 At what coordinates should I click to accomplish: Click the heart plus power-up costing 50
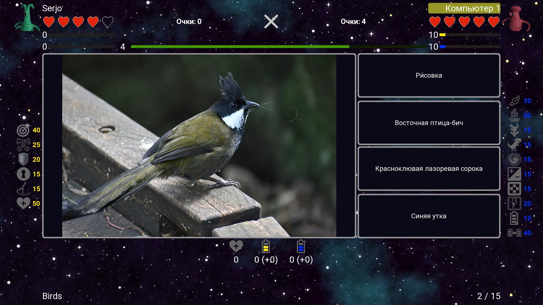coord(23,203)
